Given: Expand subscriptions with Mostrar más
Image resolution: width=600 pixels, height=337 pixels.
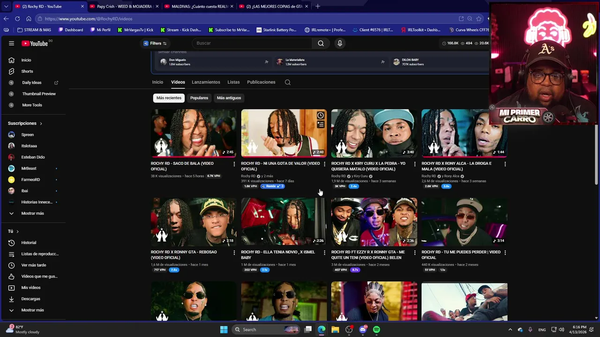Looking at the screenshot, I should [33, 213].
